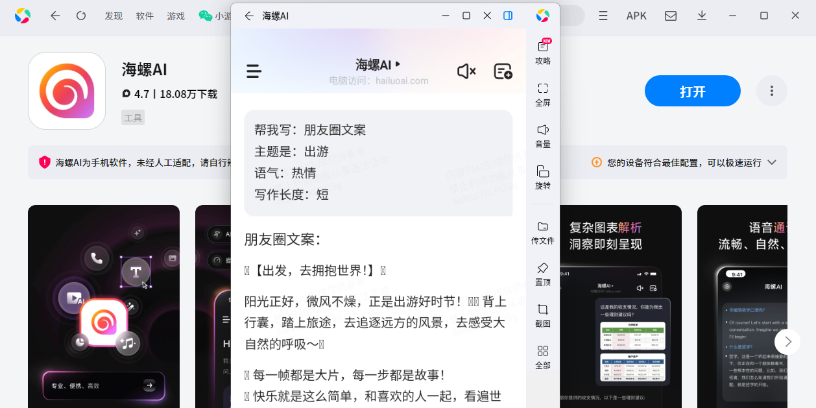
Task: Show all tools with 全部
Action: click(543, 357)
